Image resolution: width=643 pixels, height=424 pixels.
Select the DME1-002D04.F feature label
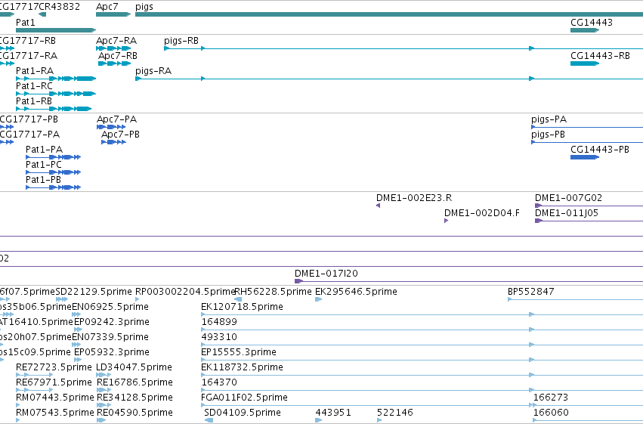point(482,213)
